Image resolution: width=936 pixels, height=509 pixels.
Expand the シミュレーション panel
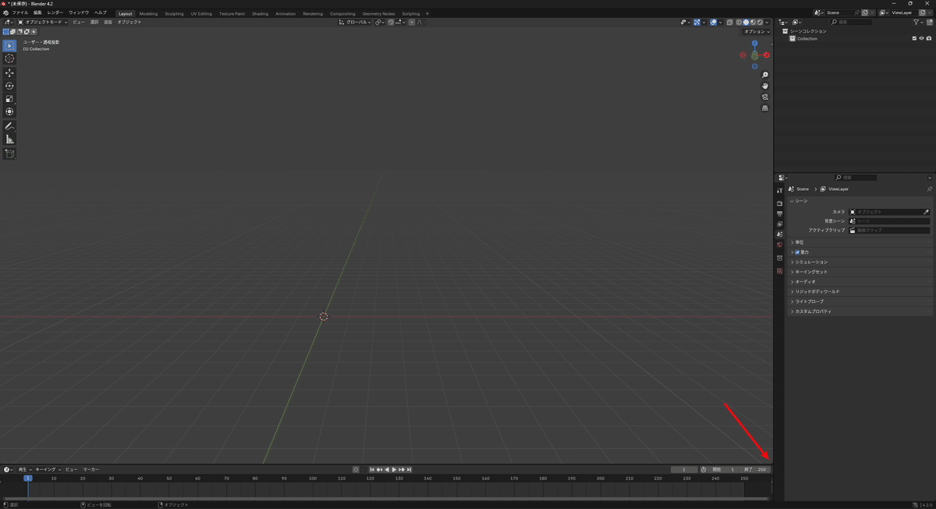coord(860,262)
